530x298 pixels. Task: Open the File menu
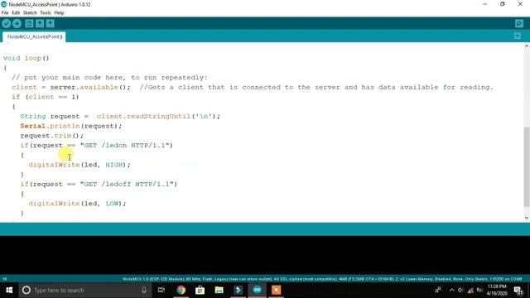[5, 13]
